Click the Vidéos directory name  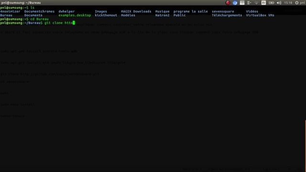252,11
